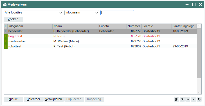This screenshot has width=205, height=106.
Task: Click red L indicator of birgit.test row
Action: click(x=6, y=36)
